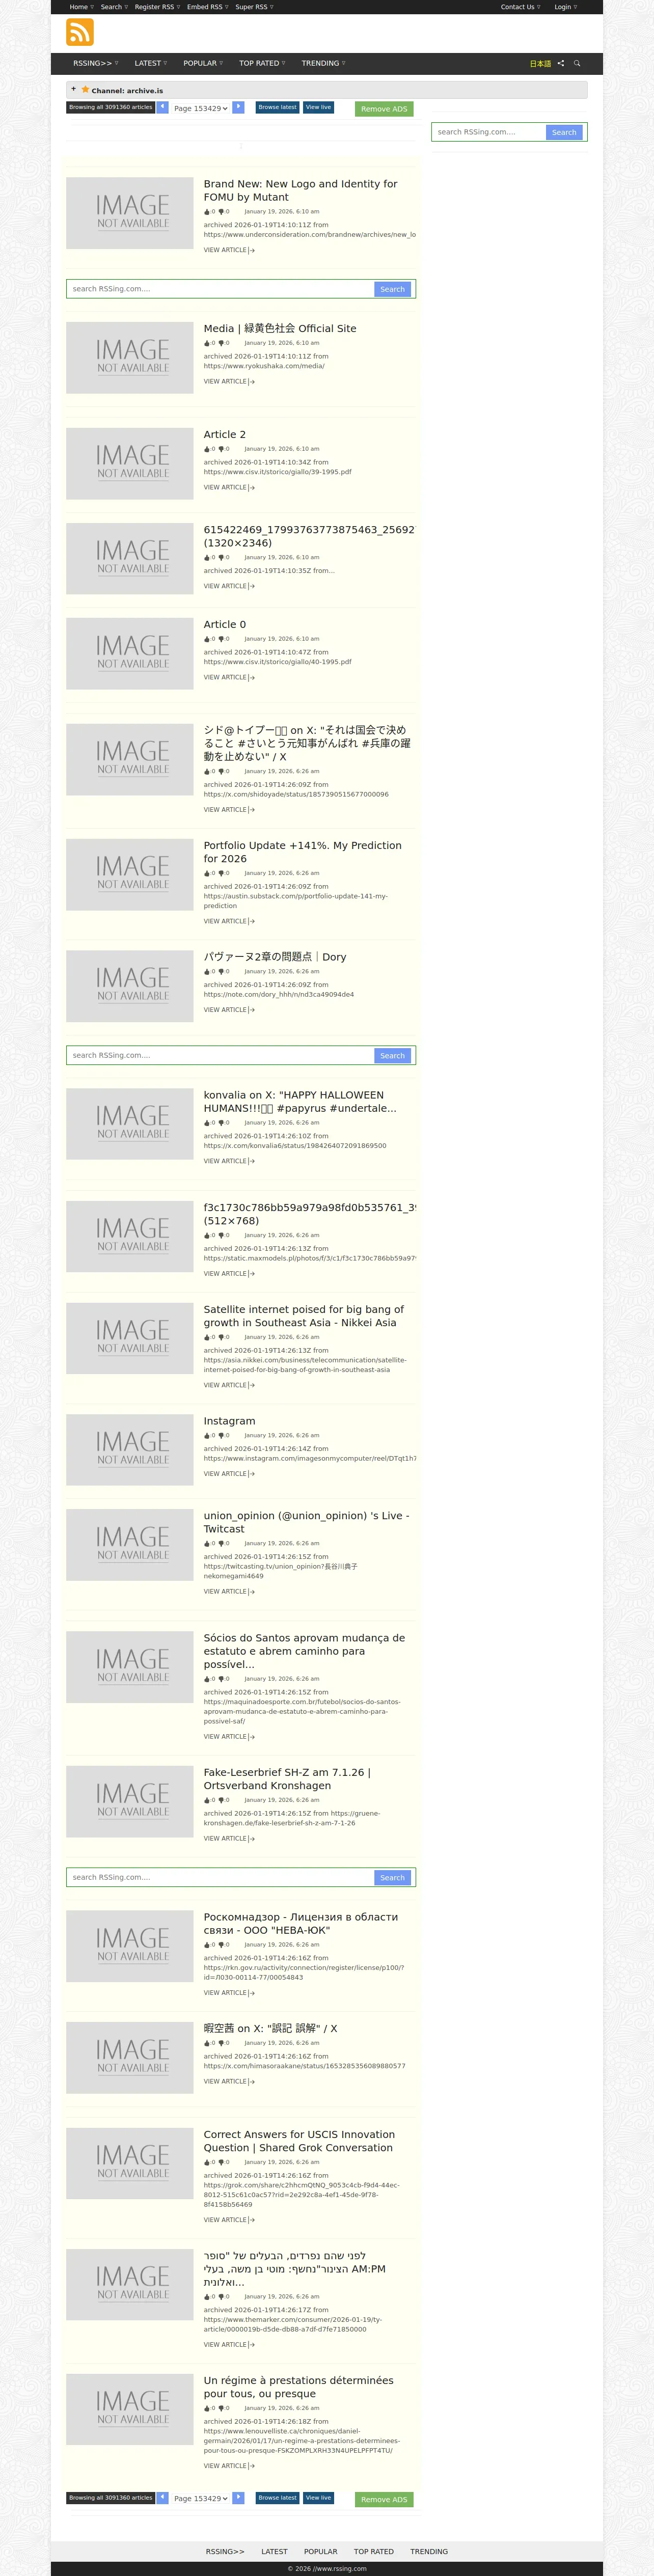
Task: Click the bottom View live button
Action: 318,2497
